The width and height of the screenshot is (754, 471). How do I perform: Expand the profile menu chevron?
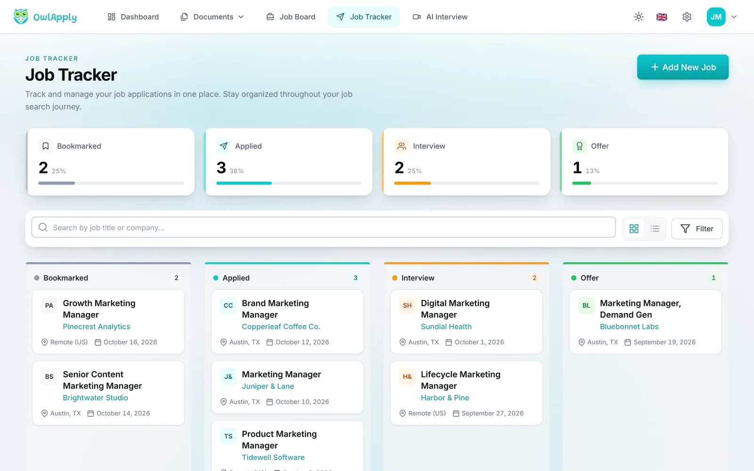click(x=734, y=17)
